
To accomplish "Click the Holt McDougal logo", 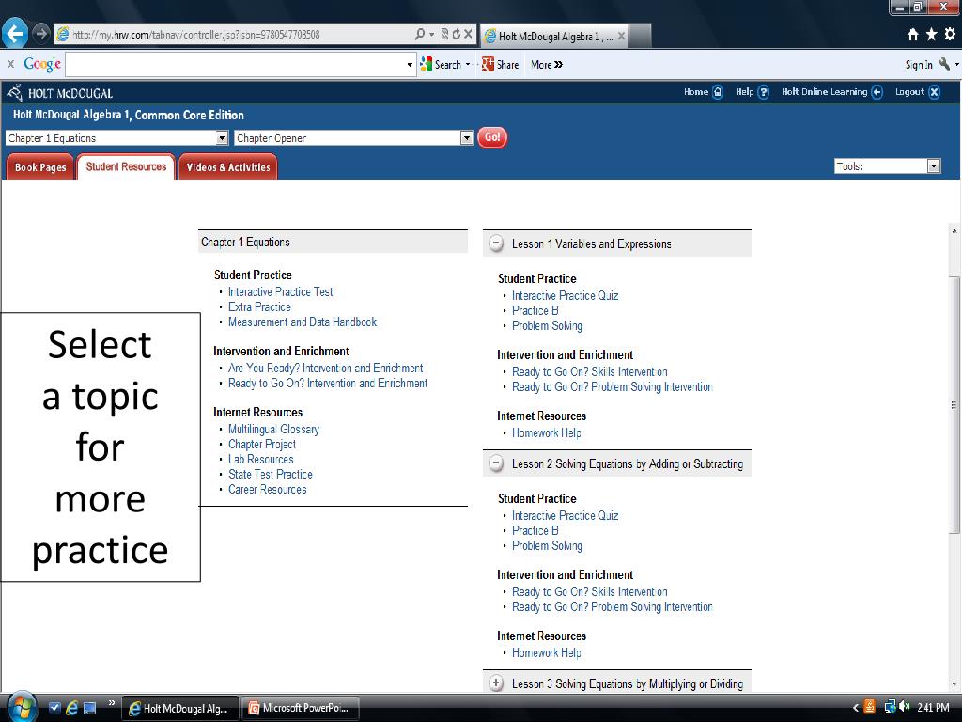I will [x=59, y=93].
